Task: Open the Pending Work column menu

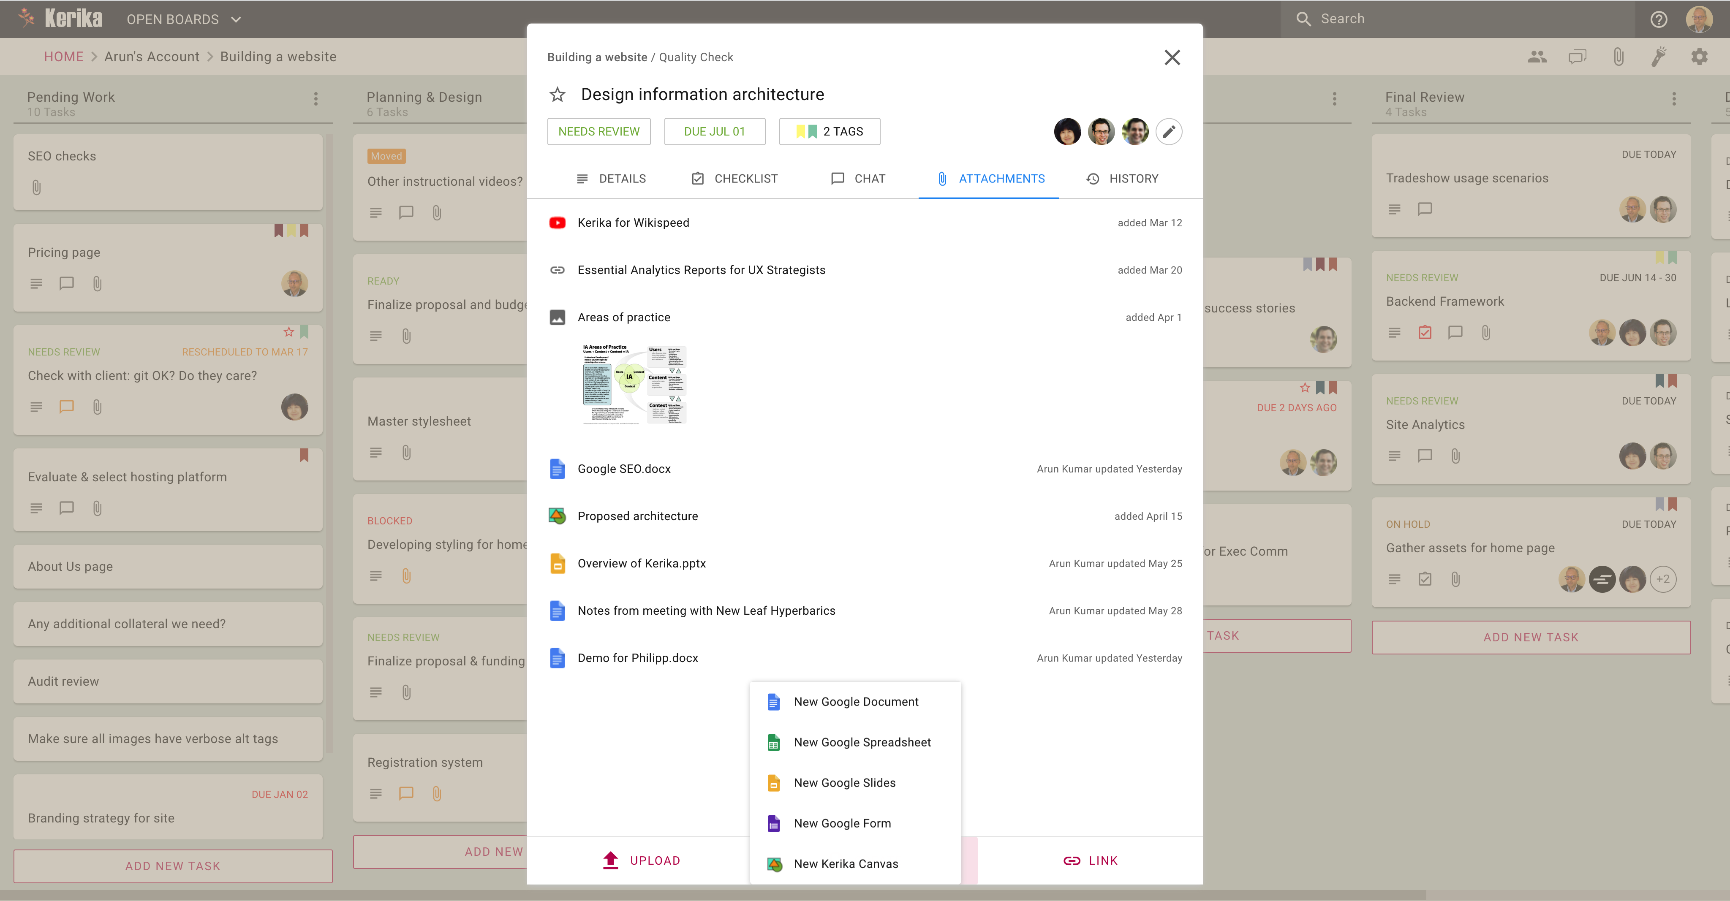Action: (x=315, y=99)
